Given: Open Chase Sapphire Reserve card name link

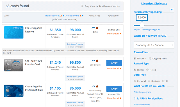Looking at the screenshot, I should coord(34,30).
